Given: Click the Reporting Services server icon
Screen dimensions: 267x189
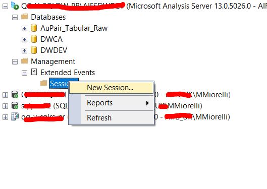Looking at the screenshot, I should click(x=15, y=116).
